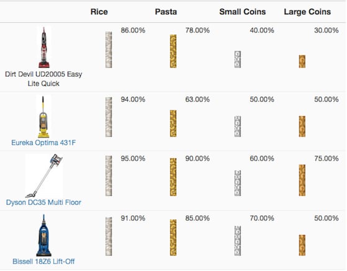Click the Bissell small coins bar icon
Viewport: 347px width, 271px height.
[238, 241]
